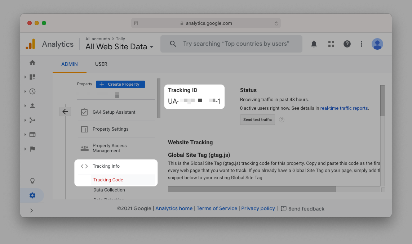Screen dimensions: 412x244
Task: Open Discover lightbulb icon in sidebar
Action: (x=32, y=181)
